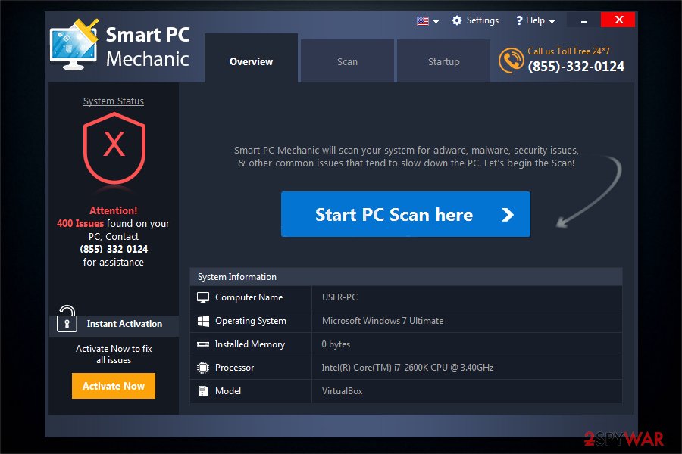The width and height of the screenshot is (682, 454).
Task: Select the Operating System label
Action: pos(251,321)
